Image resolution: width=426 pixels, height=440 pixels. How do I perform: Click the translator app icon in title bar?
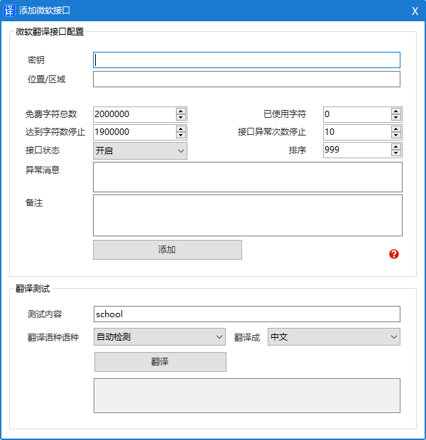[9, 10]
